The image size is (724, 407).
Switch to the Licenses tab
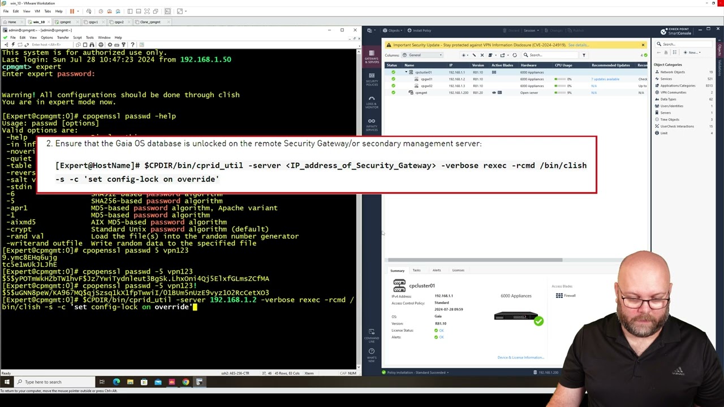click(x=458, y=270)
